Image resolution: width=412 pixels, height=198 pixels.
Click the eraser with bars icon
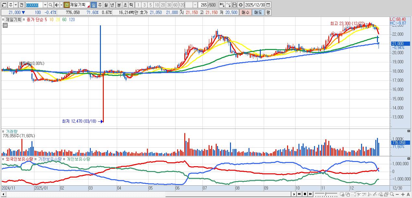(381, 194)
